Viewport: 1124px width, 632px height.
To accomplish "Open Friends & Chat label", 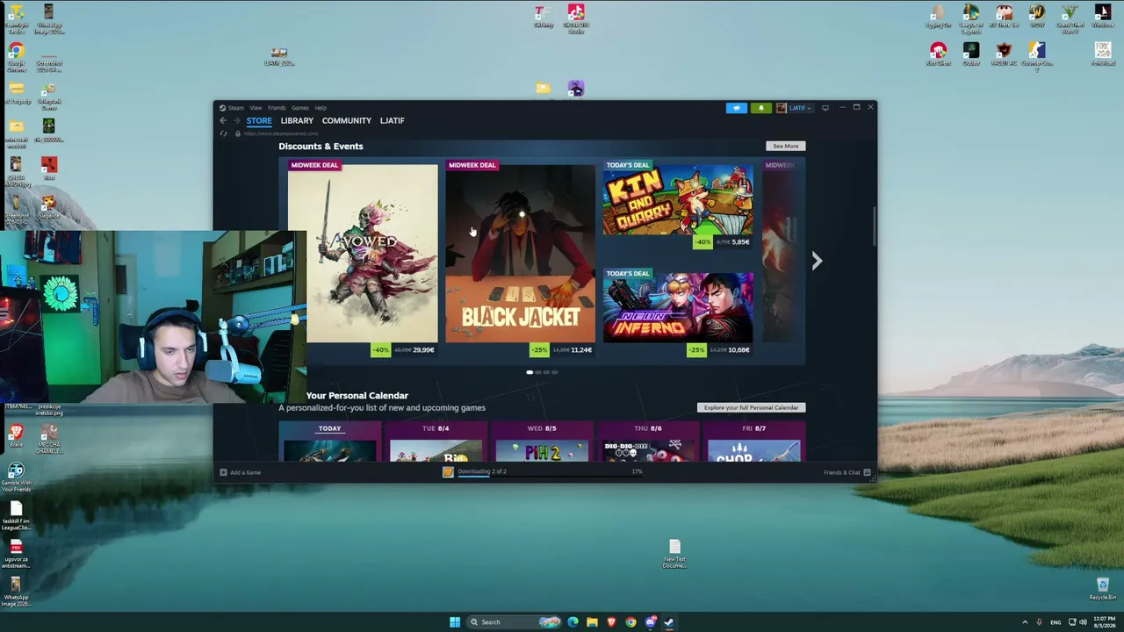I will pyautogui.click(x=841, y=472).
